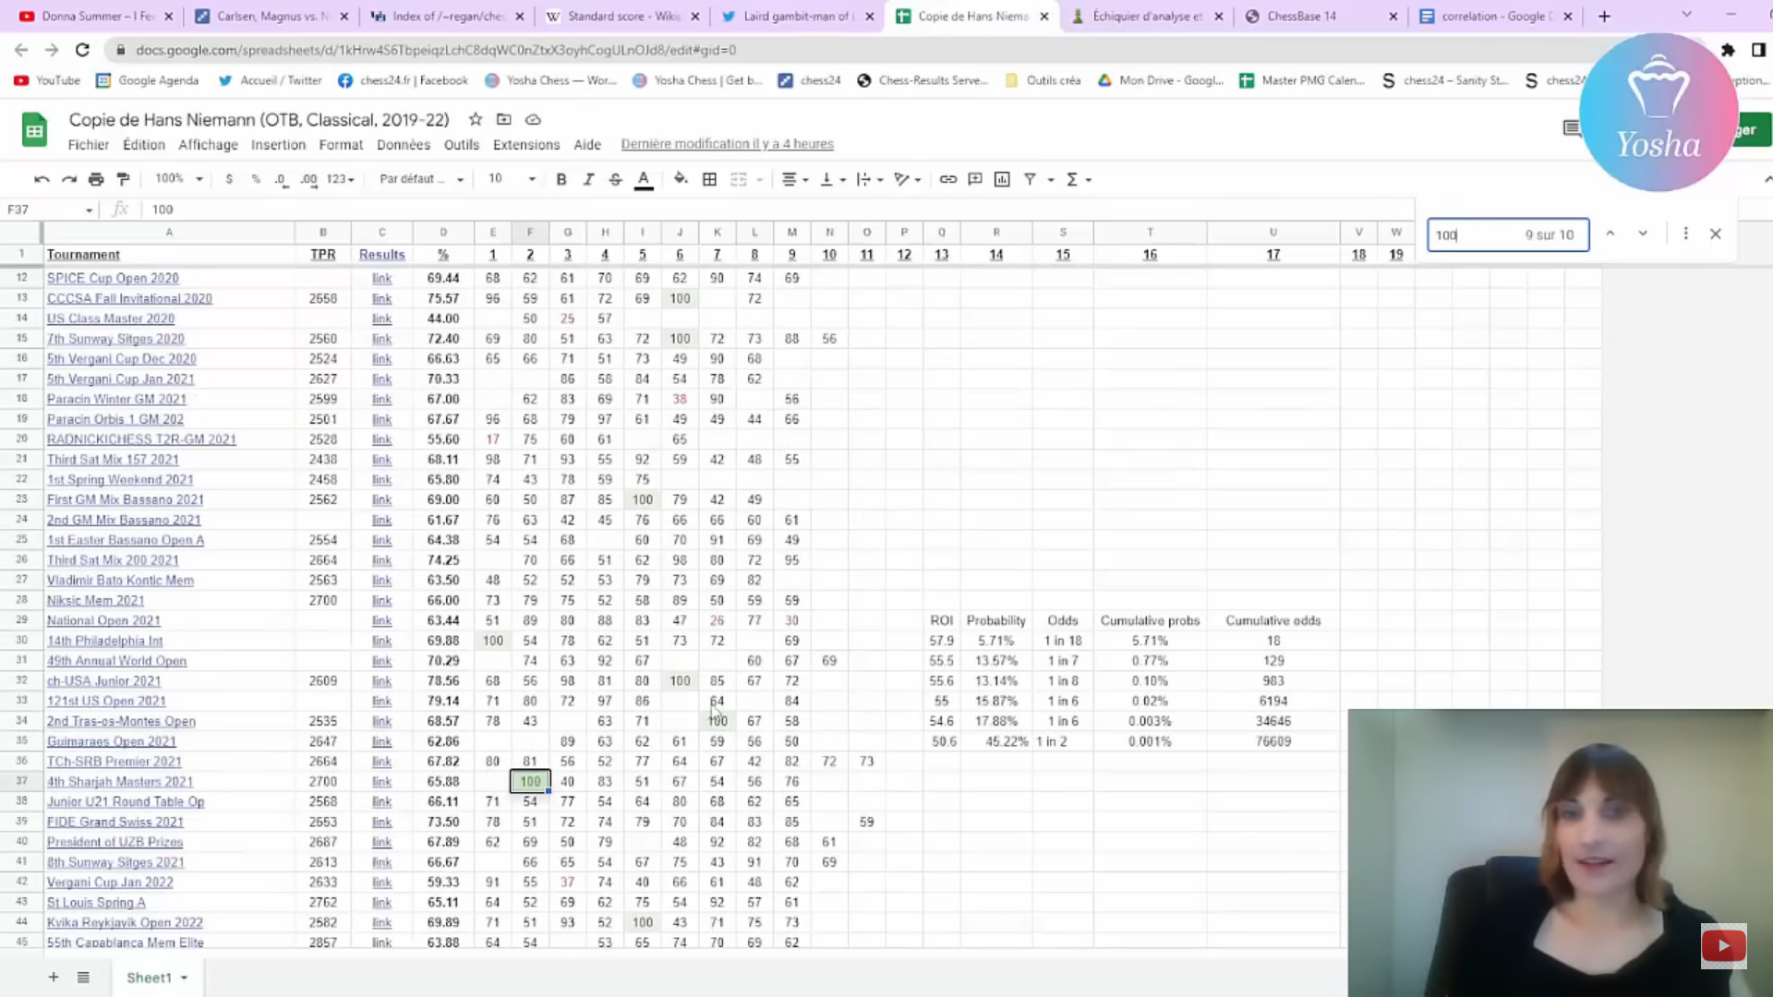Open the Données menu
This screenshot has height=997, width=1773.
[403, 145]
